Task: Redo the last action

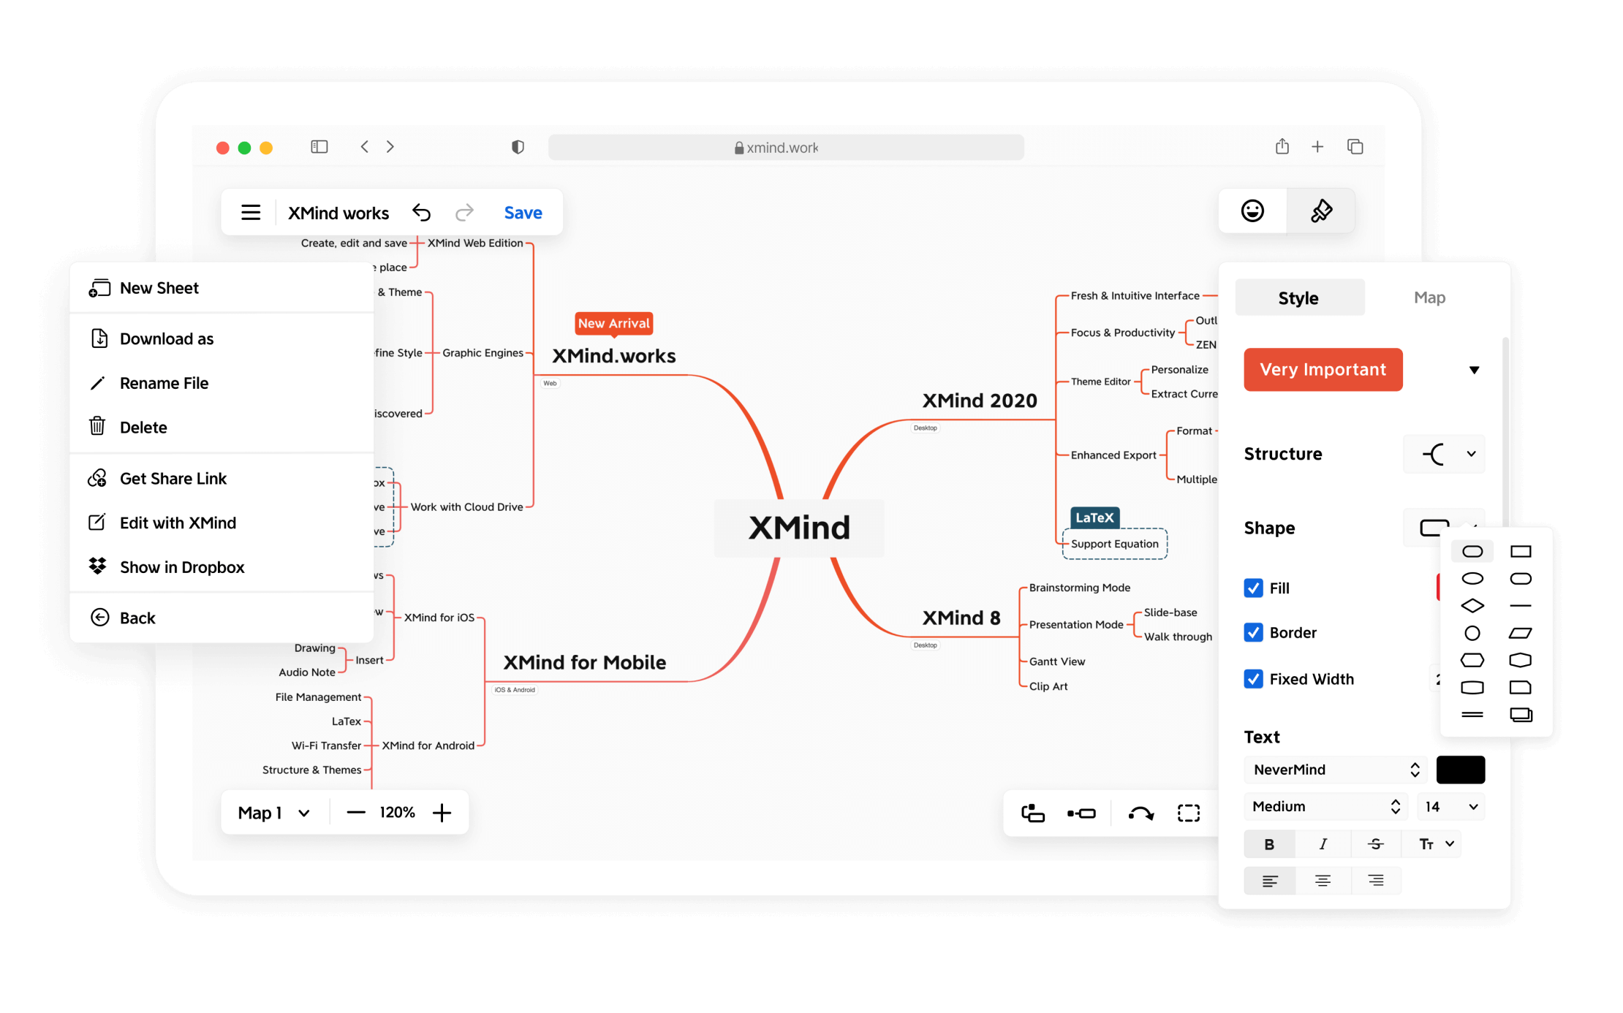Action: pos(464,213)
